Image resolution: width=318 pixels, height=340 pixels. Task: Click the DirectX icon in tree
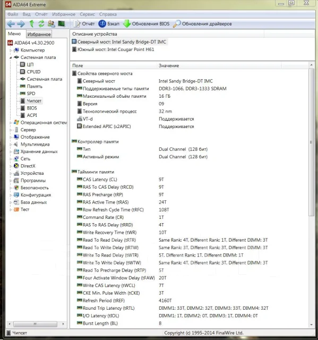click(16, 166)
